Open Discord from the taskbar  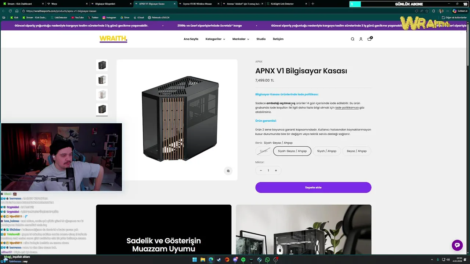[235, 260]
